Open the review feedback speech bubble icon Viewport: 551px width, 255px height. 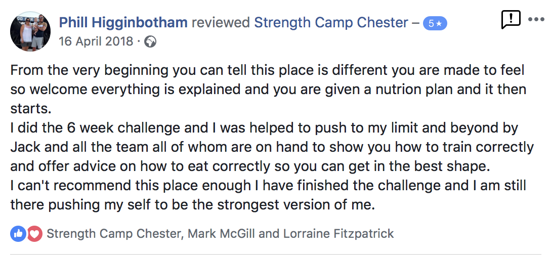pos(511,20)
